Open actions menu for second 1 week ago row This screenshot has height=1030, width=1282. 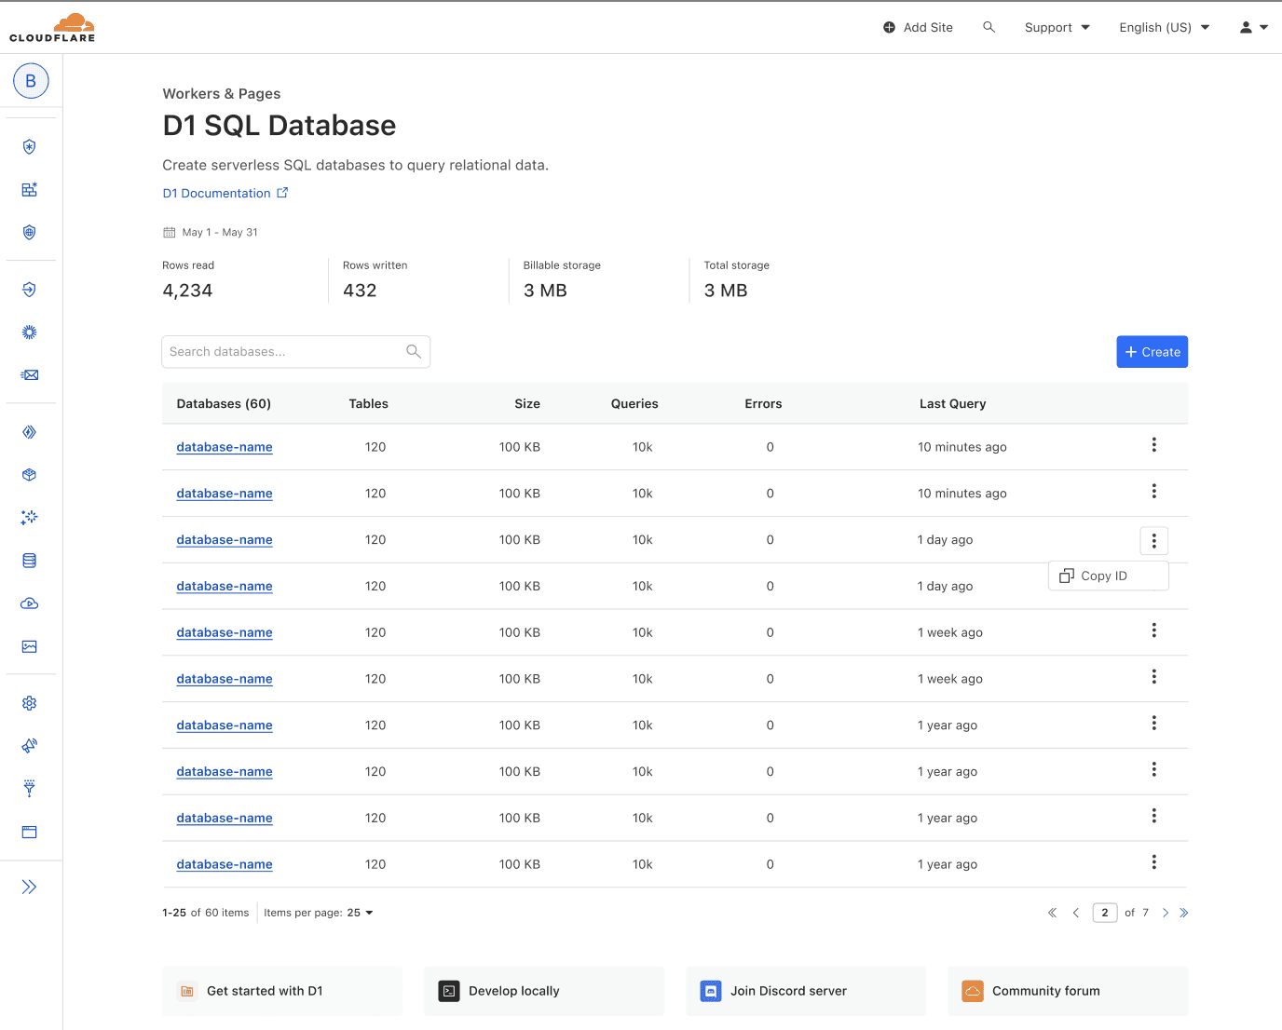pos(1153,677)
